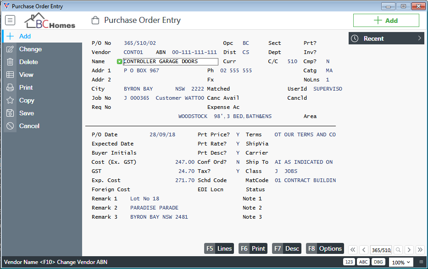The image size is (428, 269).
Task: Click the View table icon
Action: pyautogui.click(x=10, y=75)
